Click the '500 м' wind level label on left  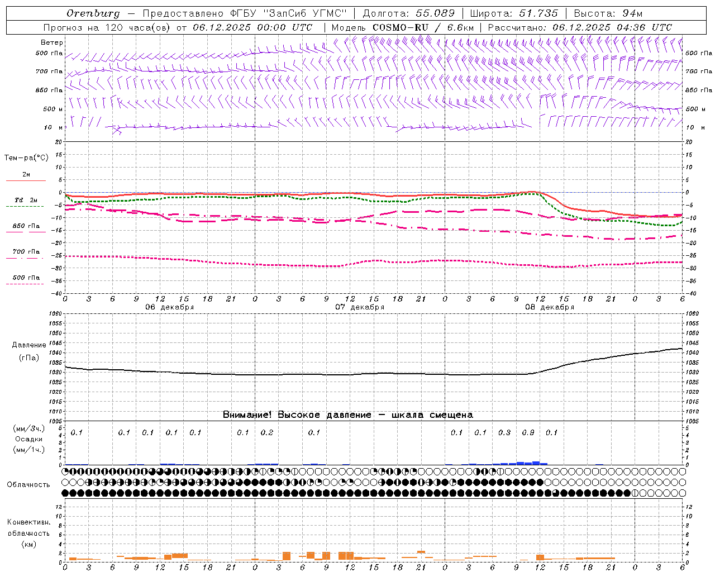[x=54, y=109]
